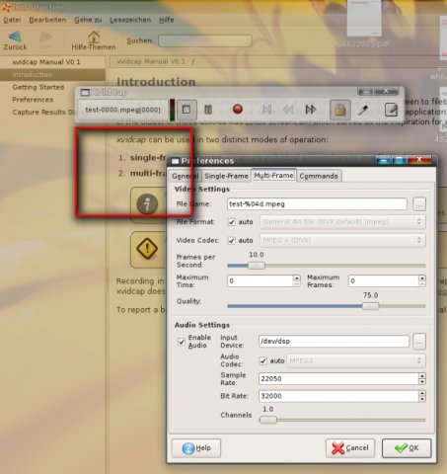The height and width of the screenshot is (474, 447).
Task: Click the xvidcap rewind button
Action: pyautogui.click(x=288, y=110)
